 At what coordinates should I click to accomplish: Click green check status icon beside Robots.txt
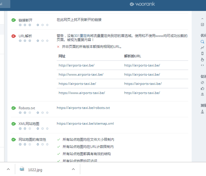pos(14,108)
